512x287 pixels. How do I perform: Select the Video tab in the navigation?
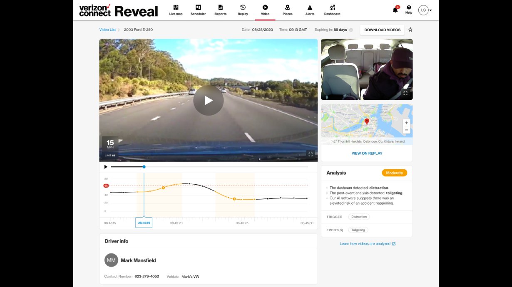click(x=265, y=10)
